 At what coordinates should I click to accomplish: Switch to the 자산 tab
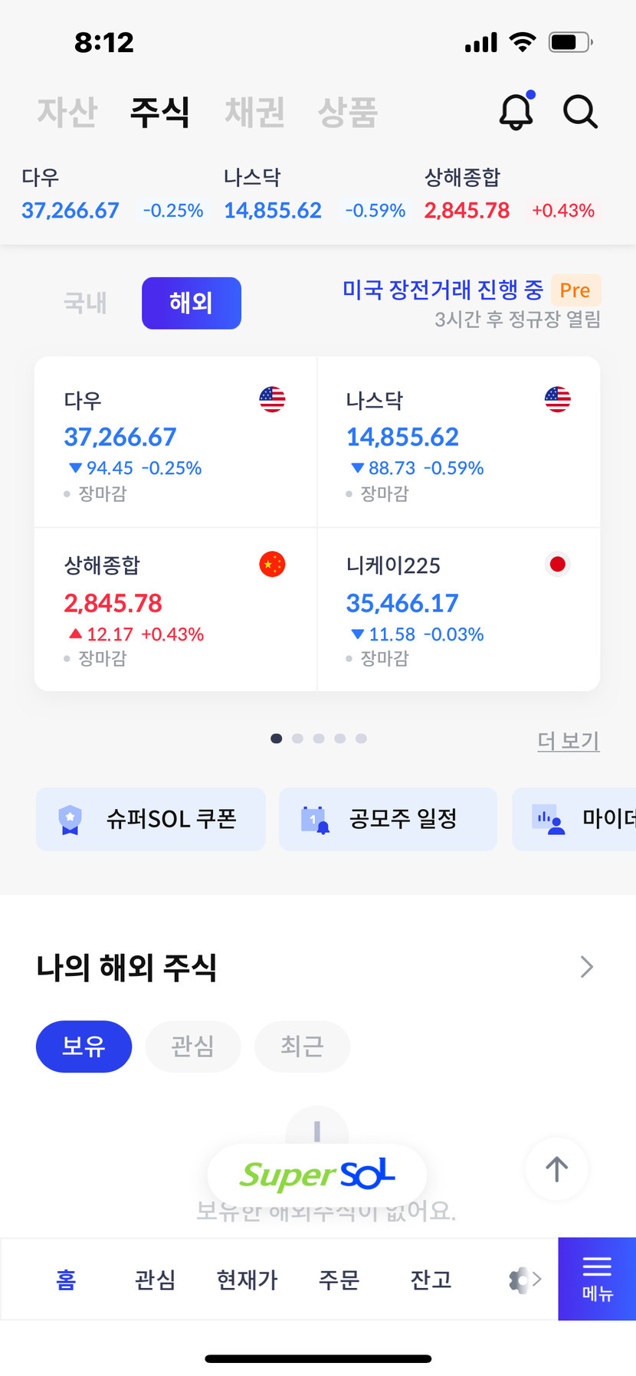pos(67,112)
